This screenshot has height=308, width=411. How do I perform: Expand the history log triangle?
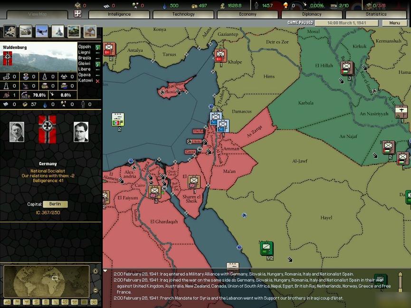click(x=105, y=270)
